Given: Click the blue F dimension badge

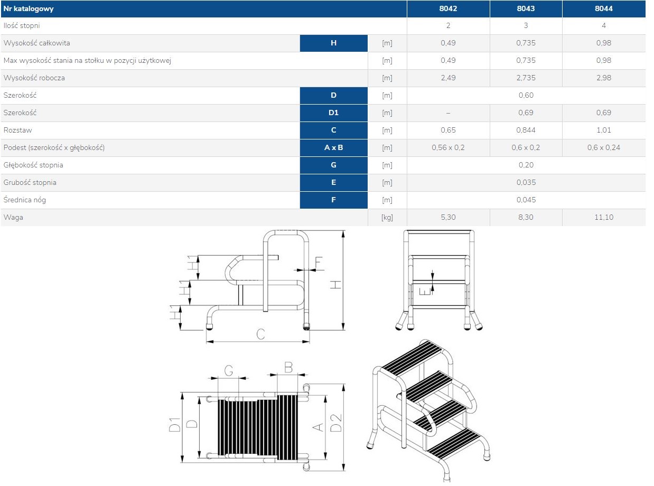Looking at the screenshot, I should point(333,200).
